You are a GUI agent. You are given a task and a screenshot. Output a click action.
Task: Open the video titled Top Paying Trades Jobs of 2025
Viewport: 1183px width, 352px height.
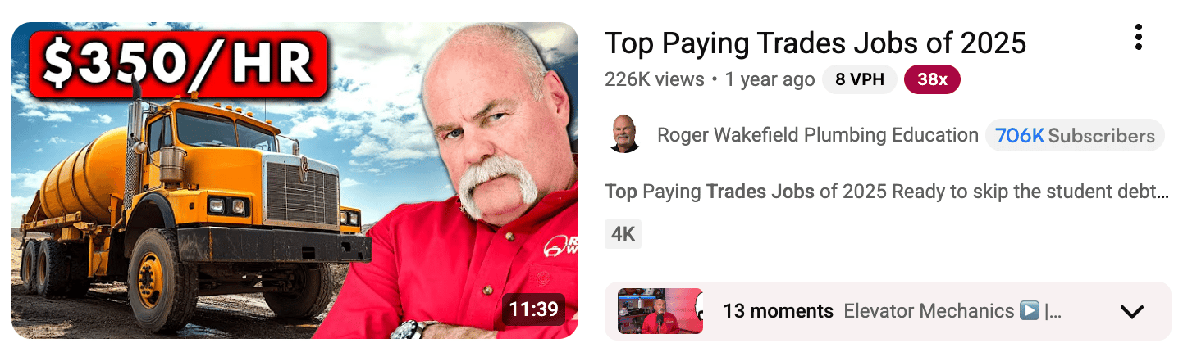pos(815,43)
